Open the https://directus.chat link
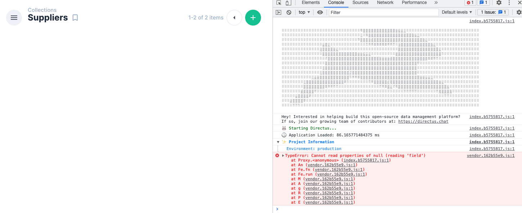The height and width of the screenshot is (213, 522). [423, 121]
